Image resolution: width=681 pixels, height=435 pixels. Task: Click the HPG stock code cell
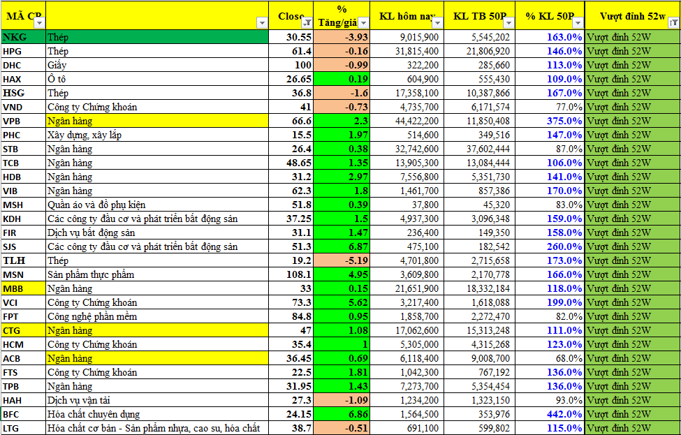(22, 51)
